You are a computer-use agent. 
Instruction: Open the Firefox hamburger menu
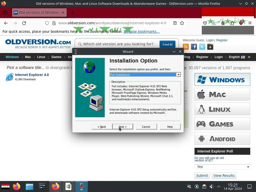[250, 23]
